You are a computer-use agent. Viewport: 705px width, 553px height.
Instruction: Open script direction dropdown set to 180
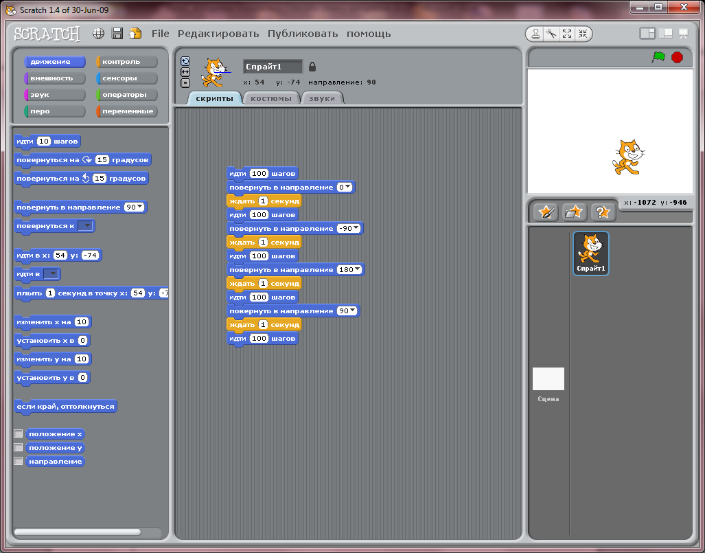358,269
